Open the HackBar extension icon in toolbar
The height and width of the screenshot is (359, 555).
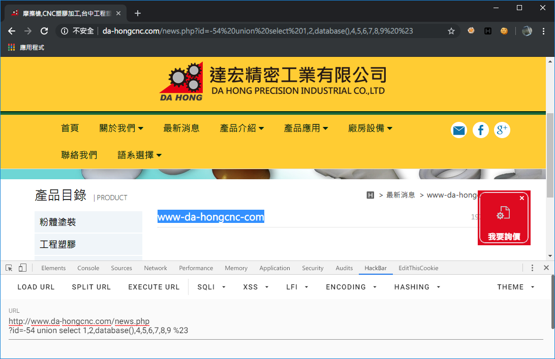(488, 31)
